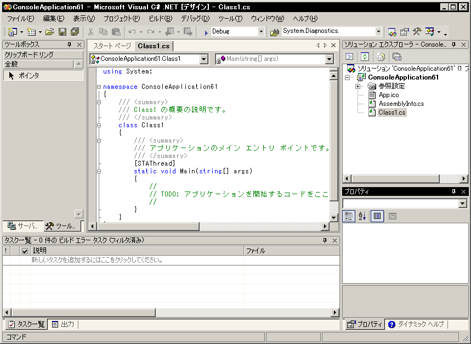Click the Paste icon in the toolbar
The image size is (471, 344).
pos(115,31)
